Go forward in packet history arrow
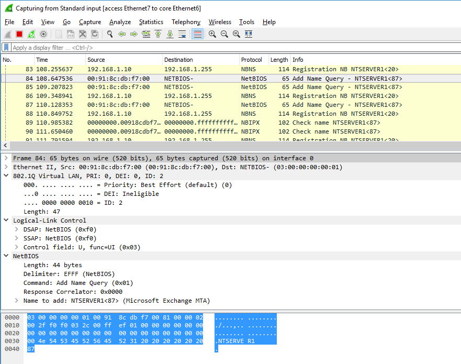461x364 pixels. coord(134,34)
